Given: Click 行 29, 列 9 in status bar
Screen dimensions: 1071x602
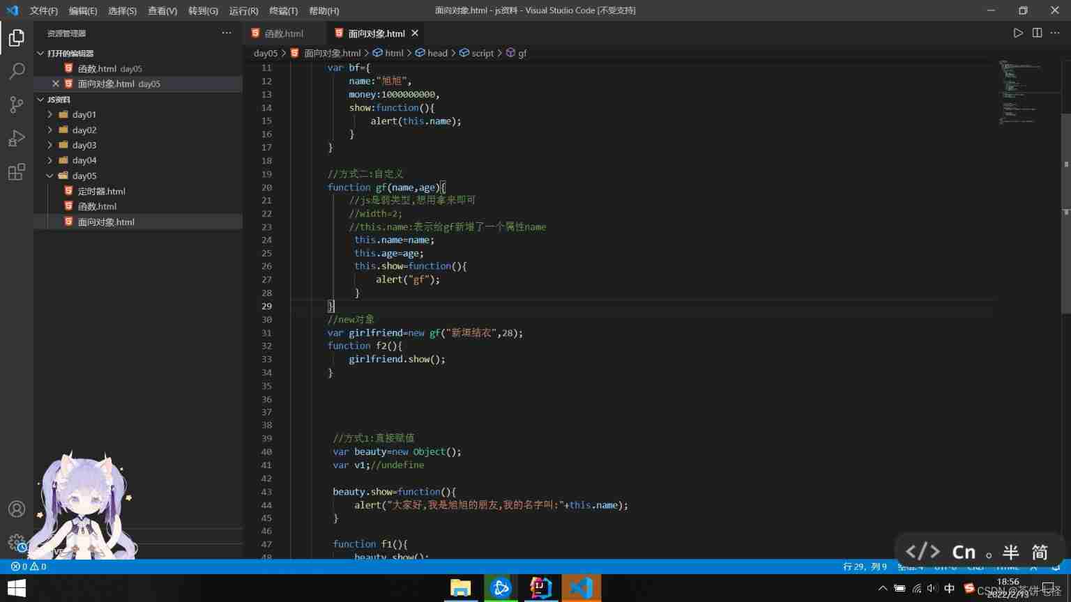Looking at the screenshot, I should coord(865,566).
